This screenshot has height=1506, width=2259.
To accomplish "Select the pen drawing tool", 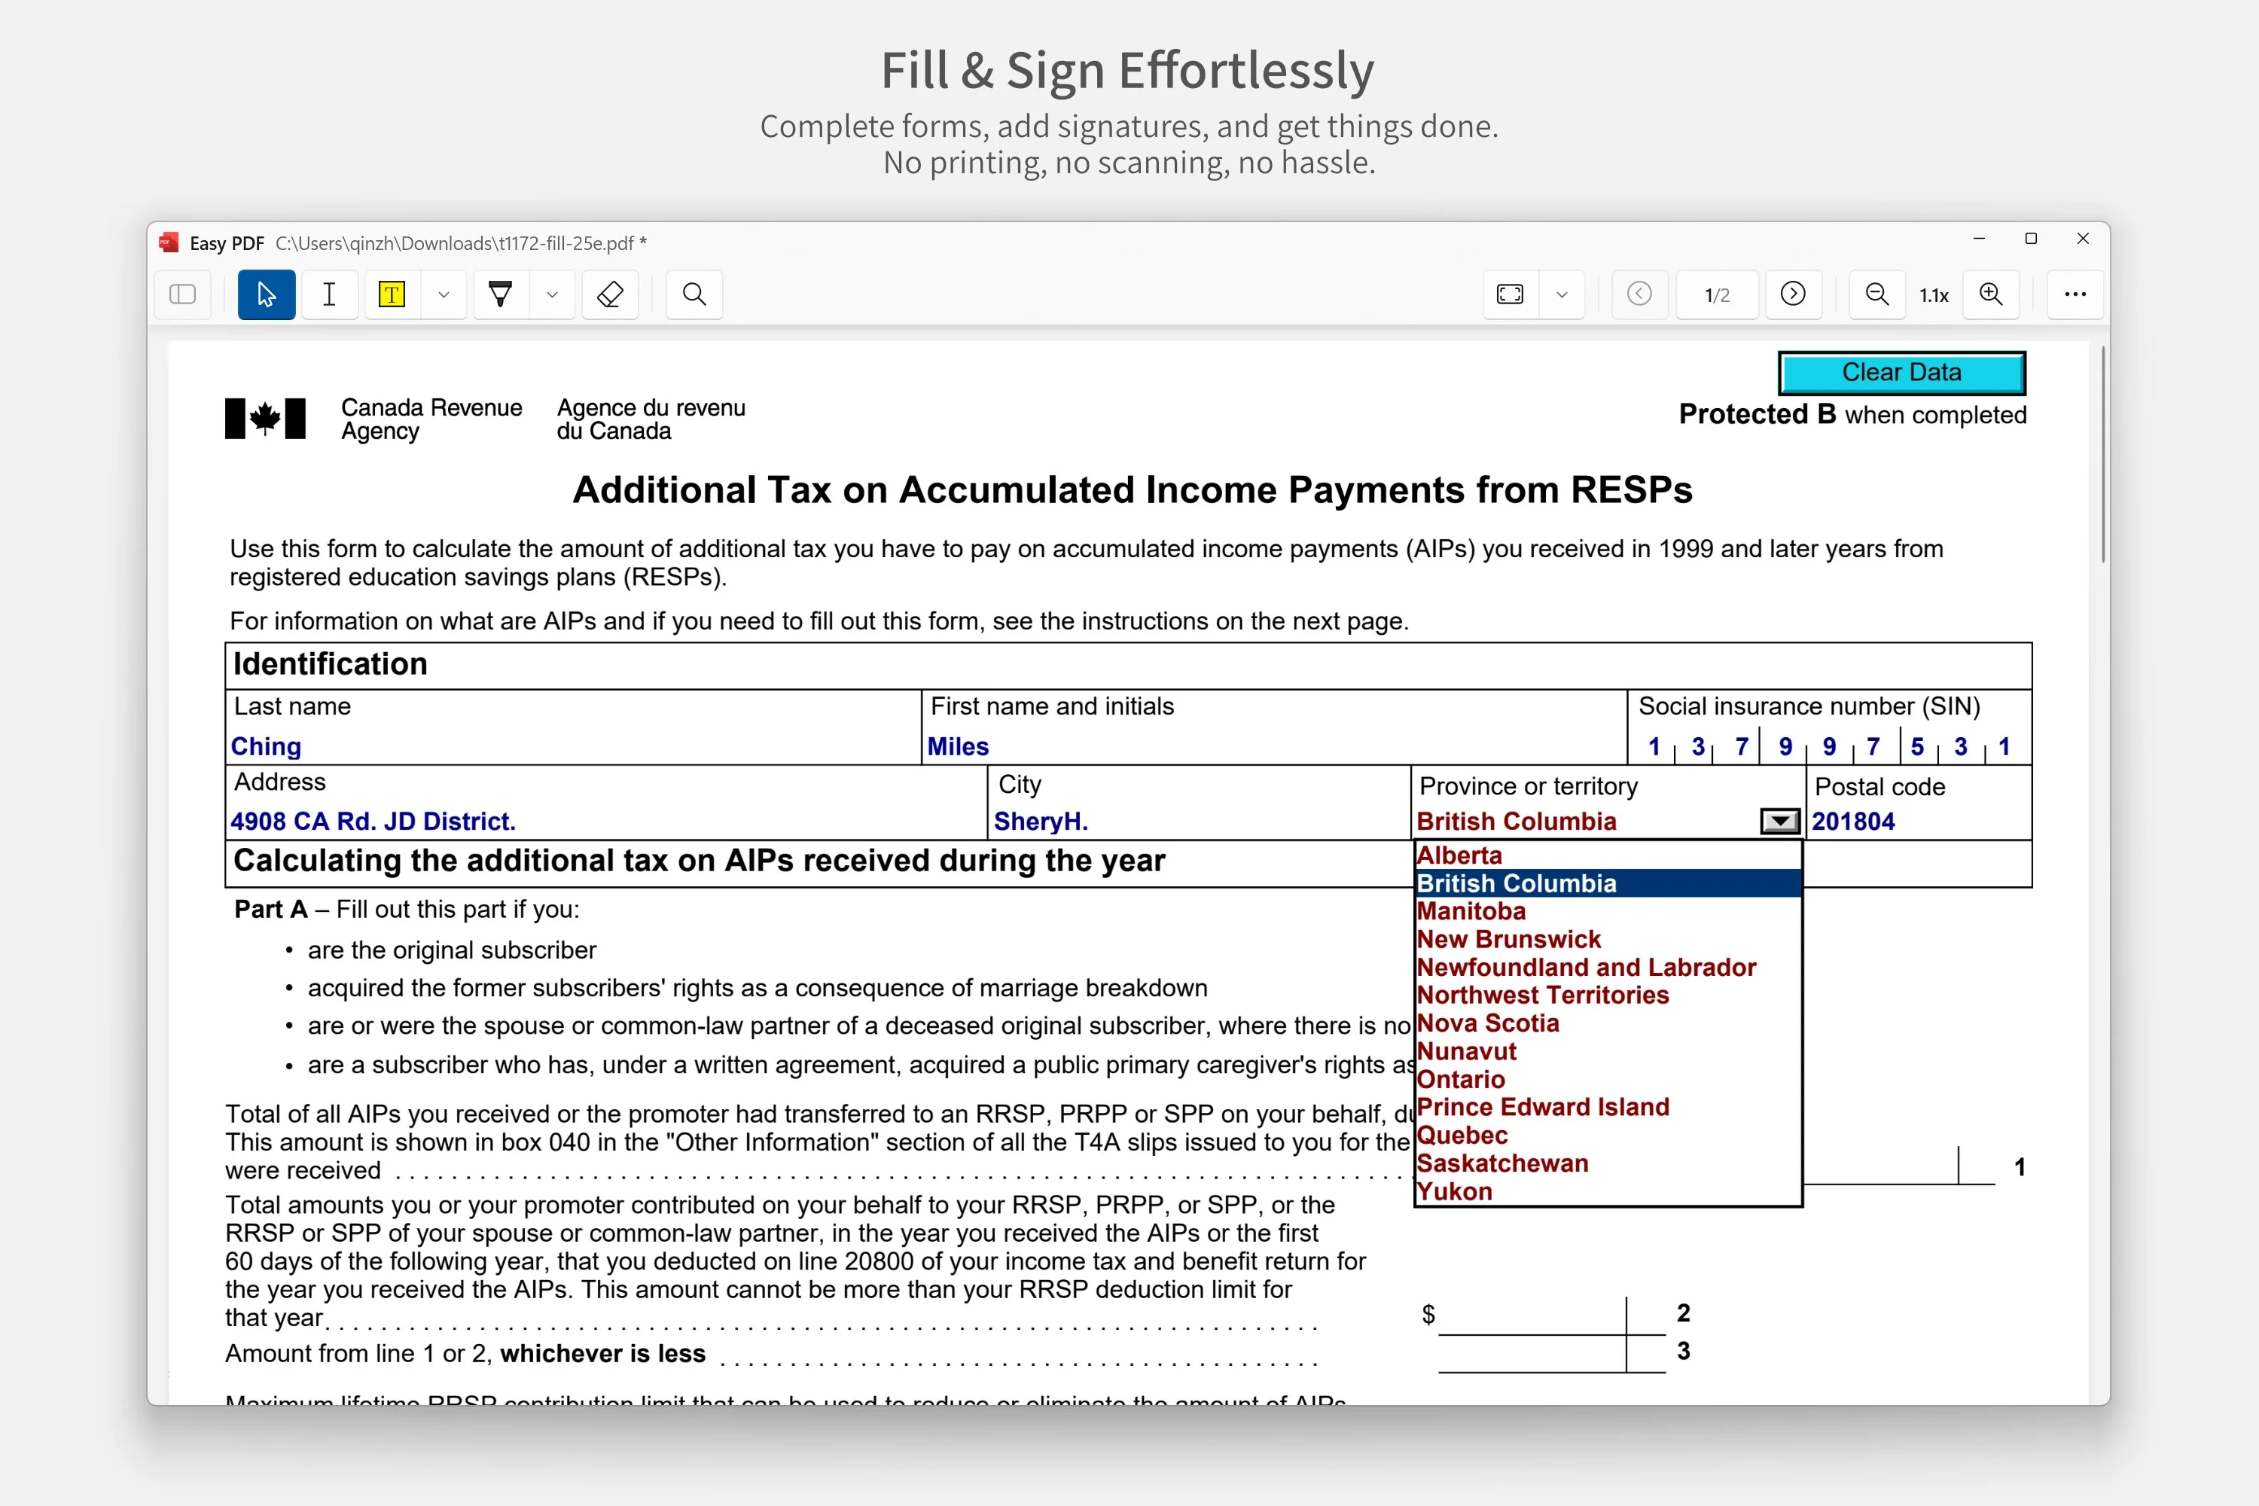I will tap(501, 294).
